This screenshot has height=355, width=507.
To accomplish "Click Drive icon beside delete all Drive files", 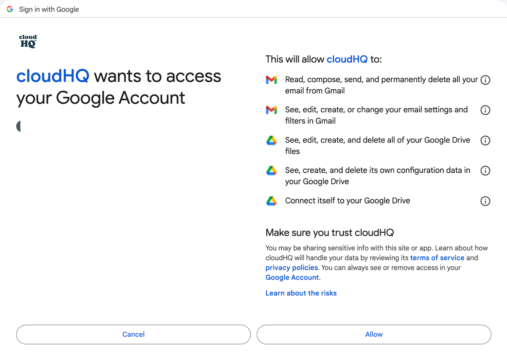I will (x=271, y=140).
